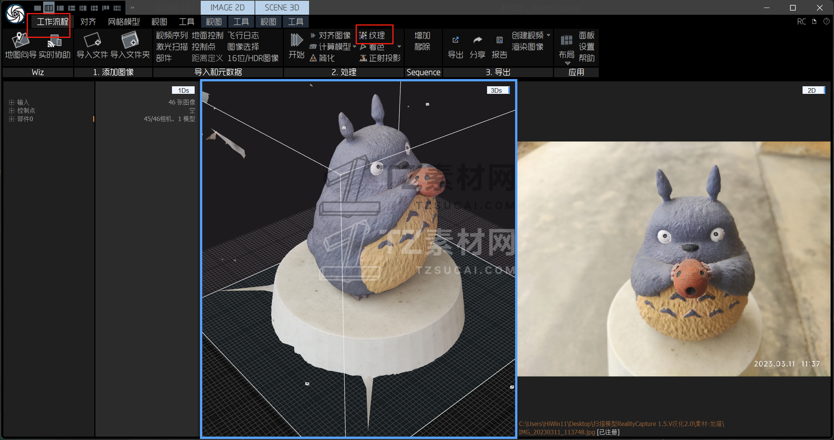The image size is (834, 440).
Task: Click 增加 in the Sequence group
Action: pyautogui.click(x=422, y=36)
